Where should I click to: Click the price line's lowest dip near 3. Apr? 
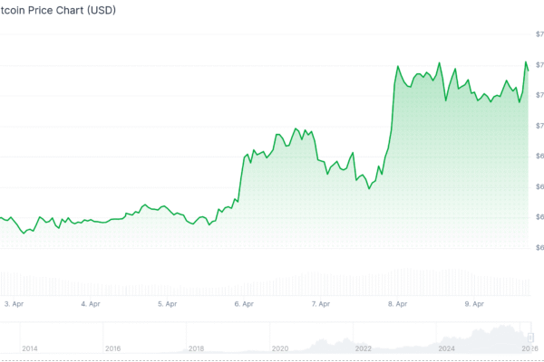coord(25,232)
